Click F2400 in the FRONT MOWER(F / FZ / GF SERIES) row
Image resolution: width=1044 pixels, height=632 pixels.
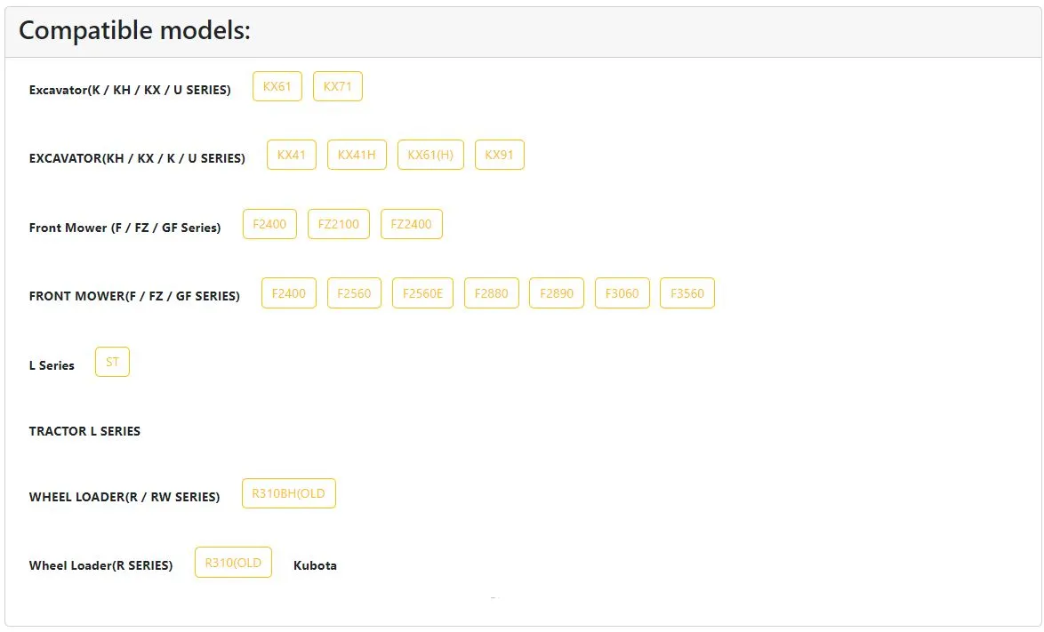click(x=289, y=293)
